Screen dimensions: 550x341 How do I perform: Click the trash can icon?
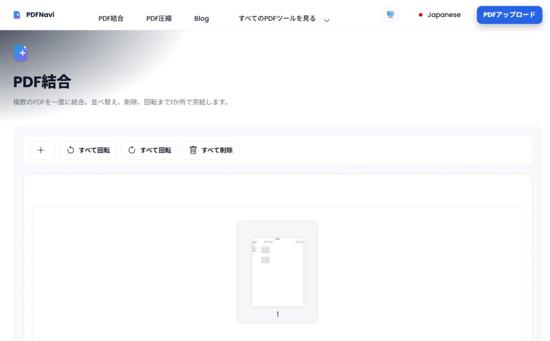click(193, 150)
